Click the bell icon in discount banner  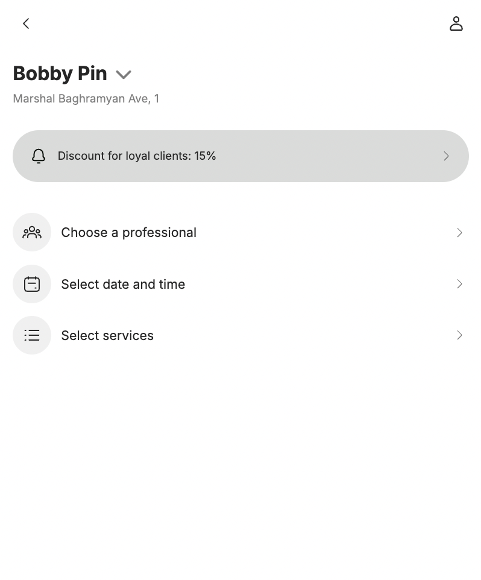[39, 156]
